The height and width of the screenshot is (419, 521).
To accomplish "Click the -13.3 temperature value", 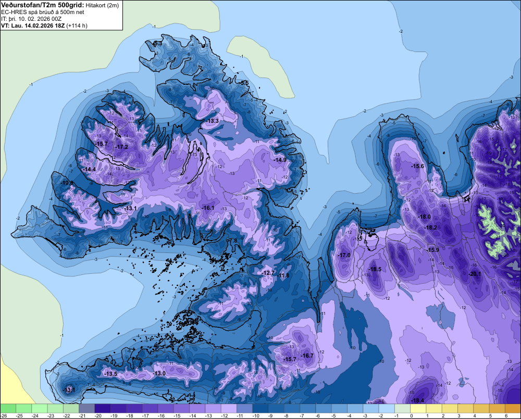I will pyautogui.click(x=213, y=121).
